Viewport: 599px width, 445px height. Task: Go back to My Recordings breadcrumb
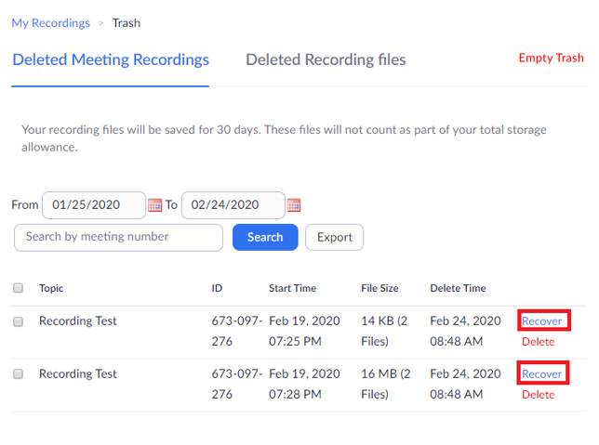click(x=51, y=23)
